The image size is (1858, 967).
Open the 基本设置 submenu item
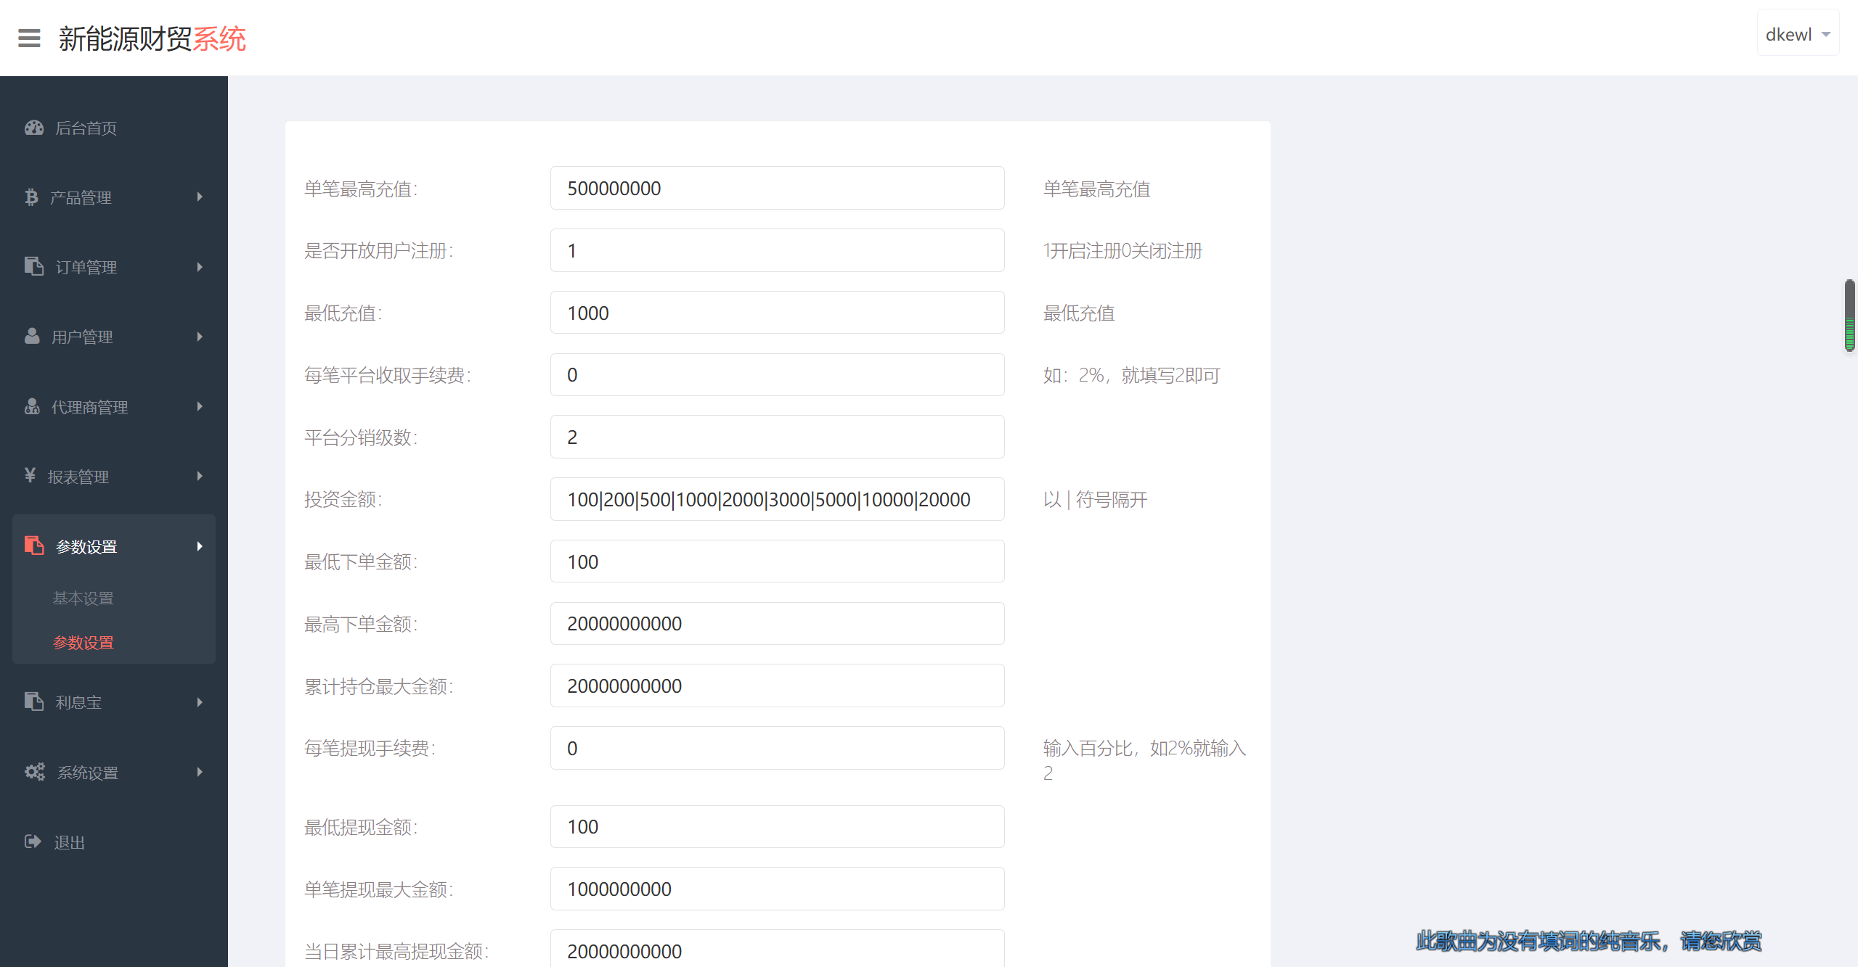(83, 598)
